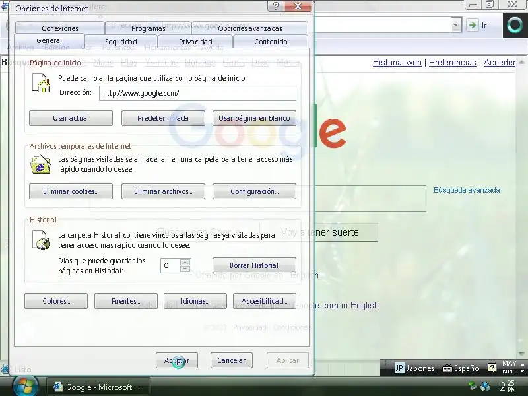Click the home page house icon
The height and width of the screenshot is (396, 528).
point(41,83)
